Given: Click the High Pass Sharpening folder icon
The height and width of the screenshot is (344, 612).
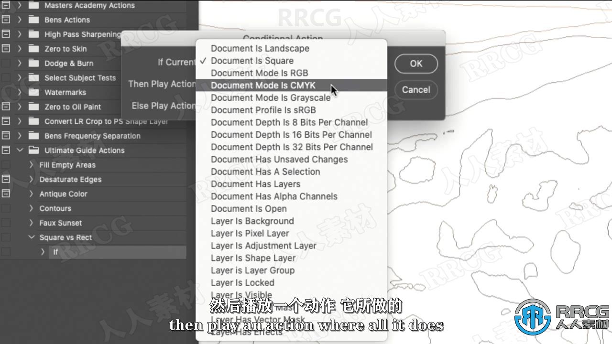Looking at the screenshot, I should coord(33,34).
